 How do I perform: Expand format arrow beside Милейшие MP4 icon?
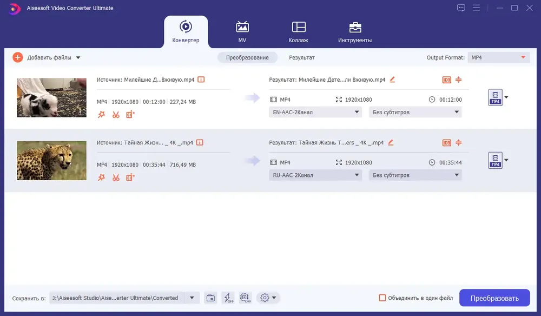(x=506, y=97)
